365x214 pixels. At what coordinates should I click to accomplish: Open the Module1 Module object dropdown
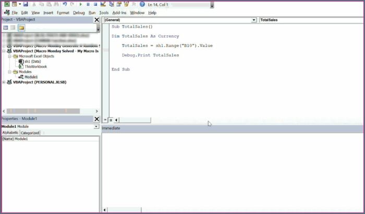coord(96,126)
